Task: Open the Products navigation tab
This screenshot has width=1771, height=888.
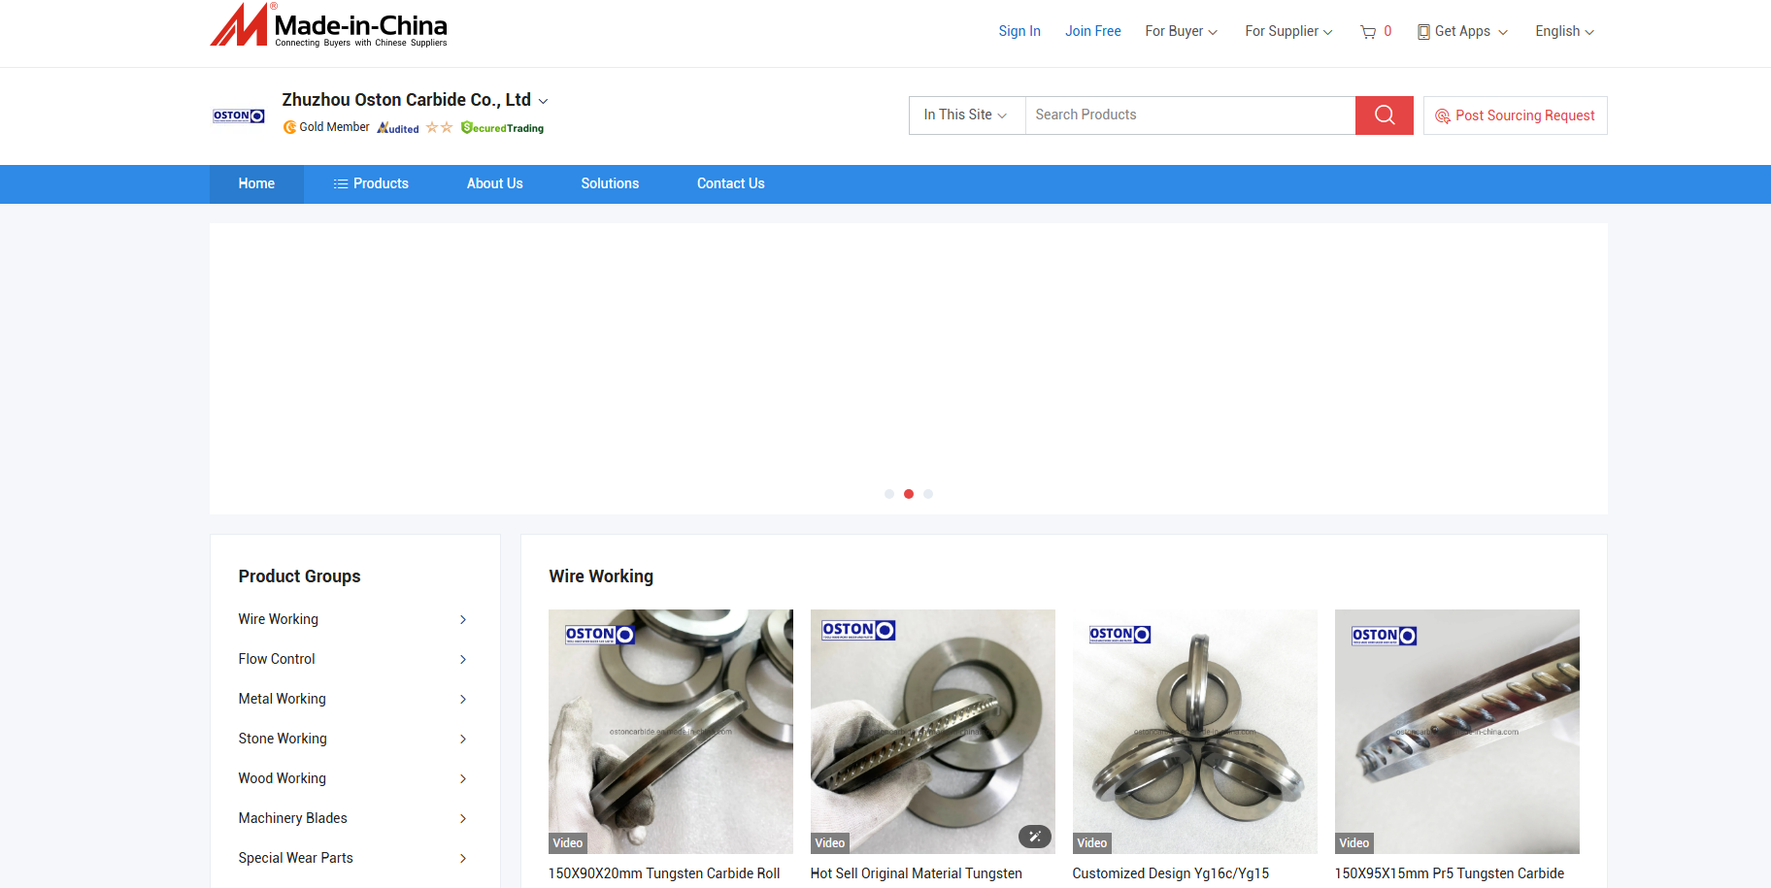Action: tap(371, 184)
